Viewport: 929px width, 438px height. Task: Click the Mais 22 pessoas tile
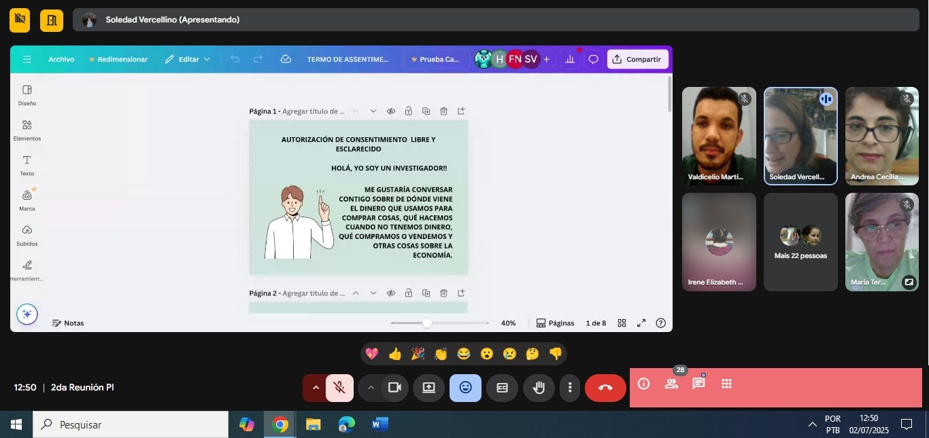(x=800, y=242)
